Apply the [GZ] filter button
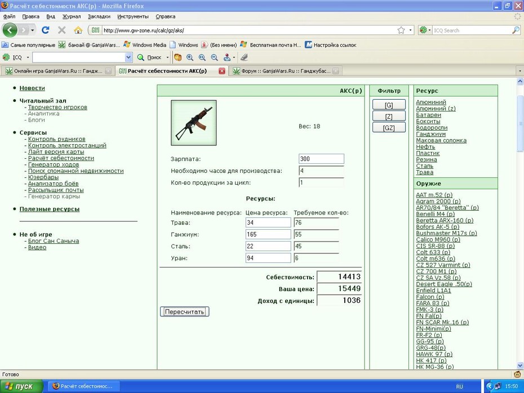The width and height of the screenshot is (524, 393). (x=389, y=128)
